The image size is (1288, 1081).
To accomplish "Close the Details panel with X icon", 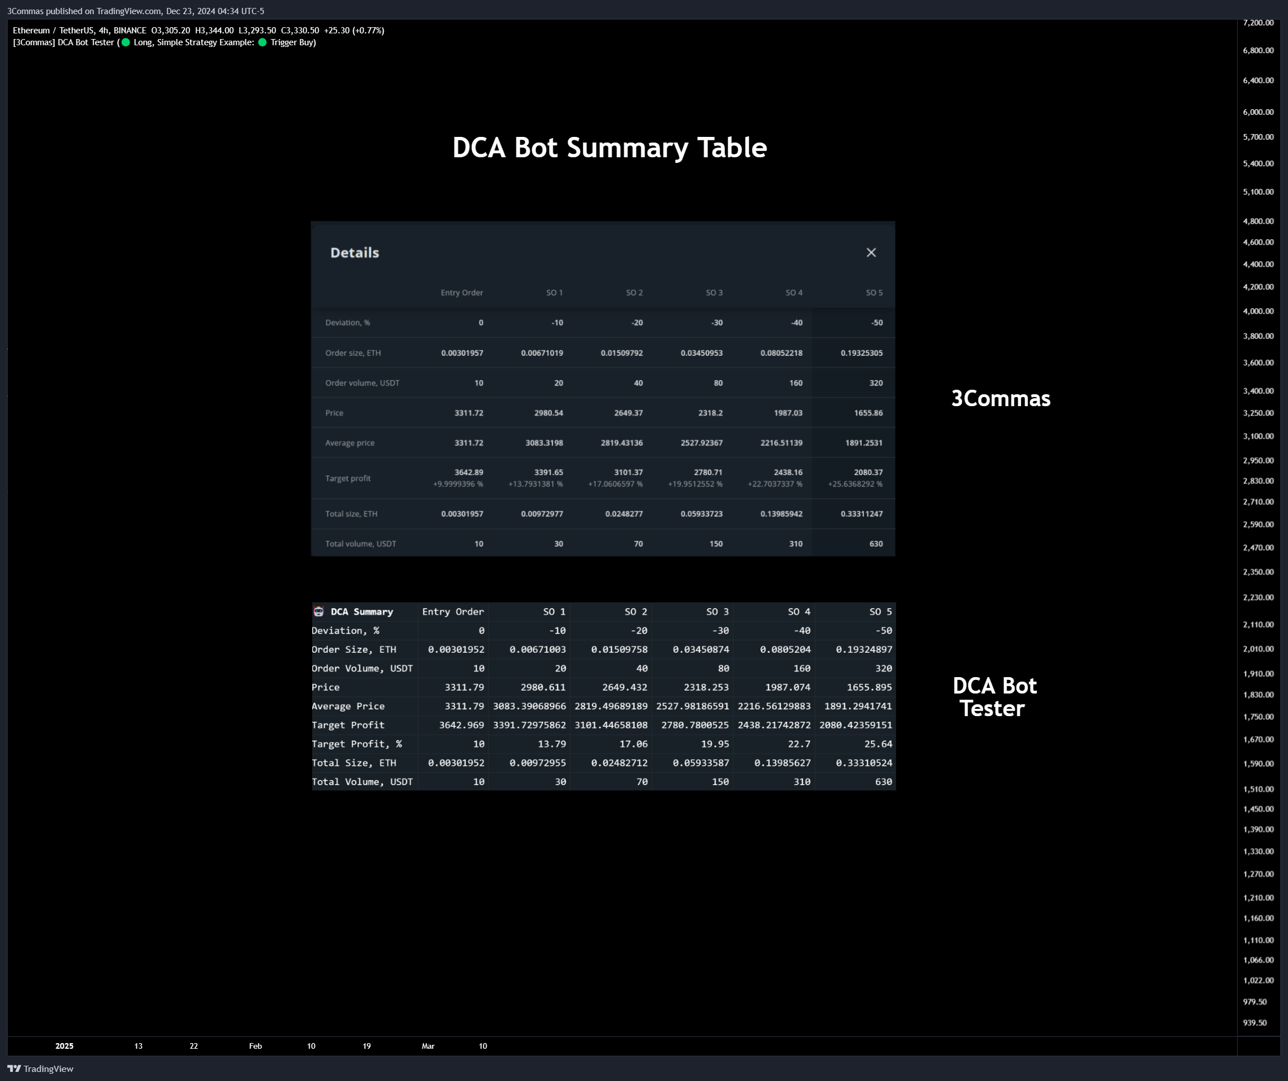I will pos(871,253).
